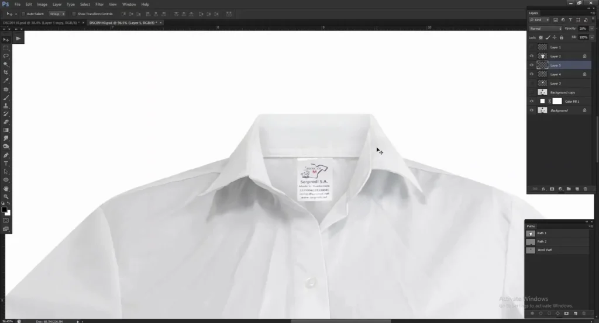
Task: Enable the Auto-Select checkbox
Action: click(23, 13)
